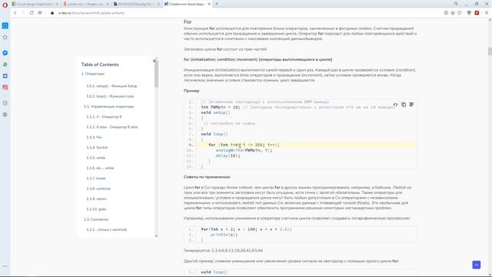The height and width of the screenshot is (277, 492).
Task: Open Settings gear icon in sidebar
Action: click(x=5, y=115)
